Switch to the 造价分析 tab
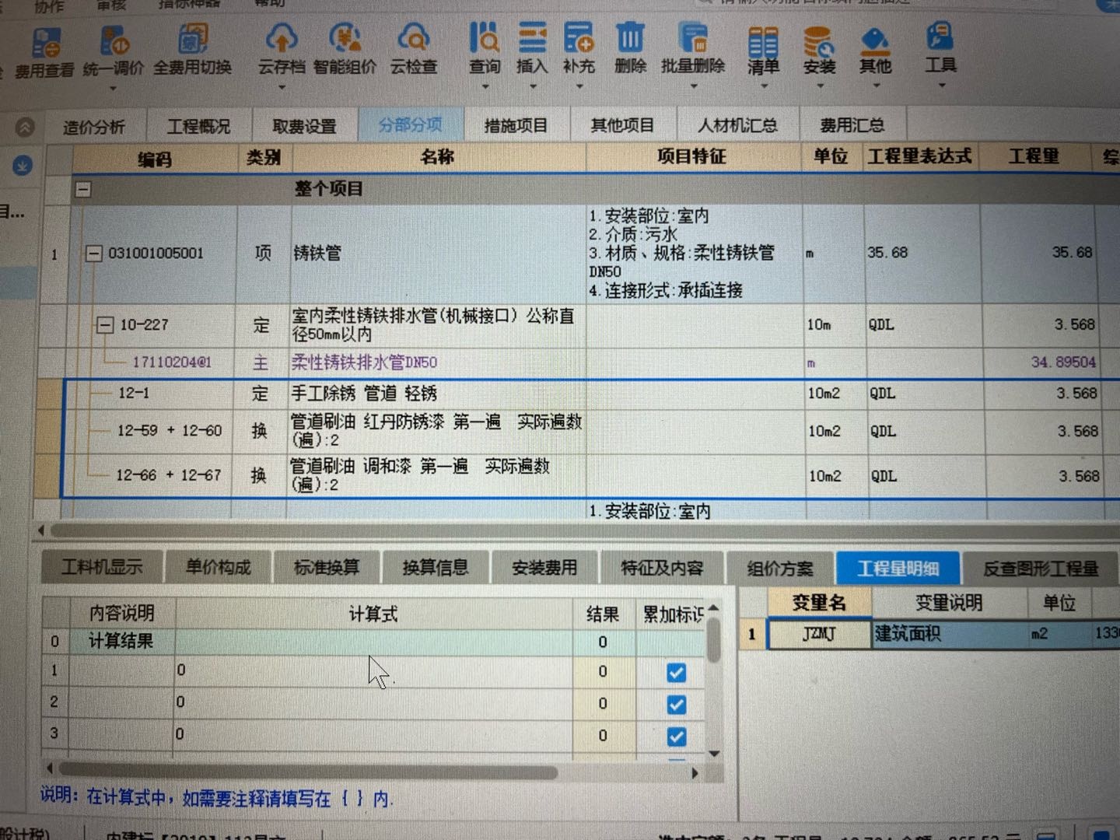Image resolution: width=1120 pixels, height=840 pixels. click(x=93, y=127)
